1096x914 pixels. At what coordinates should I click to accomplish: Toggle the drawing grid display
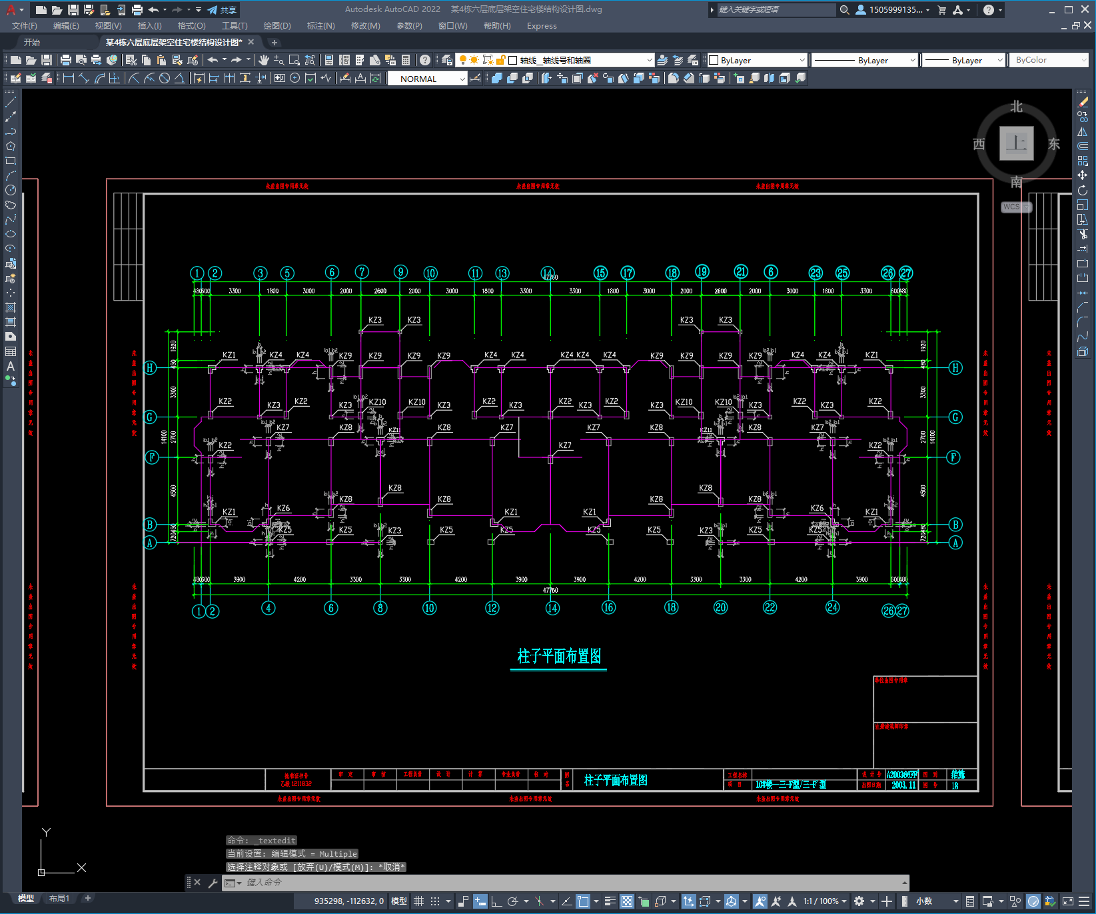click(x=418, y=901)
